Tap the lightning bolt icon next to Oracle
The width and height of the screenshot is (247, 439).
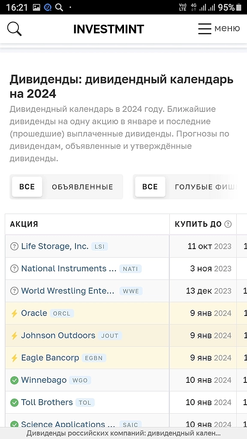tap(15, 313)
